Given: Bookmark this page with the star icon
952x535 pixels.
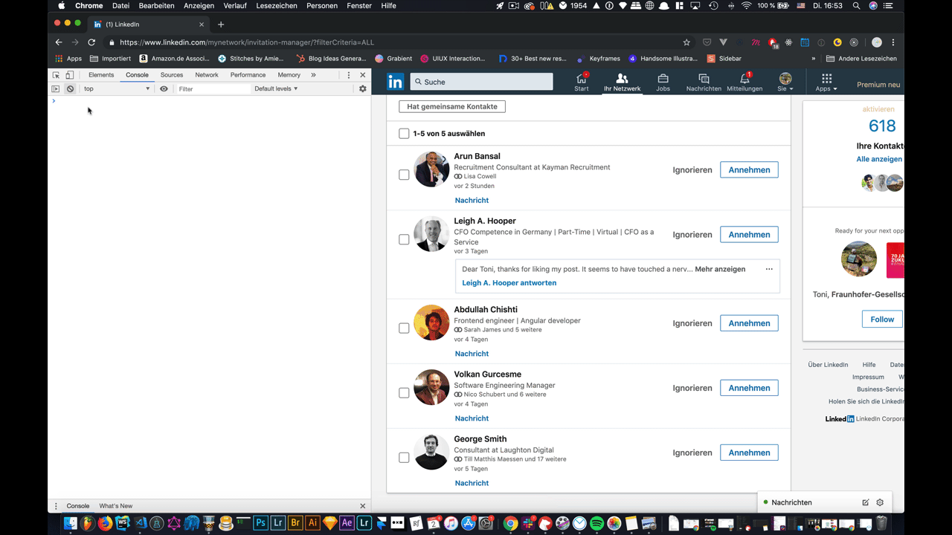Looking at the screenshot, I should (x=686, y=42).
